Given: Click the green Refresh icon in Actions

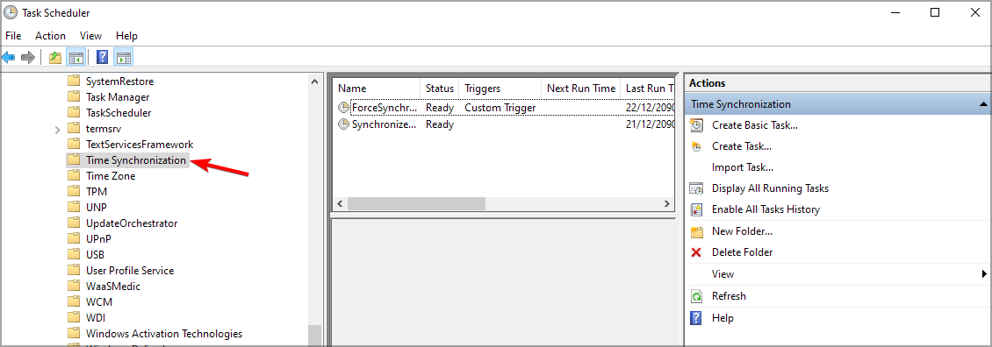Looking at the screenshot, I should (696, 296).
